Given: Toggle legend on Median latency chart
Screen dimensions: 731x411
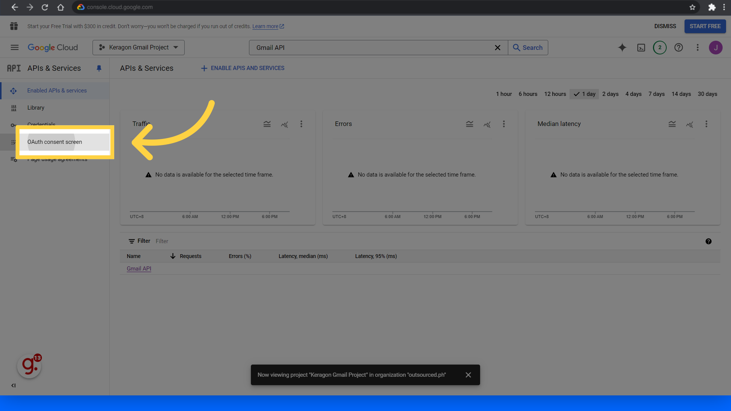Looking at the screenshot, I should pos(672,124).
